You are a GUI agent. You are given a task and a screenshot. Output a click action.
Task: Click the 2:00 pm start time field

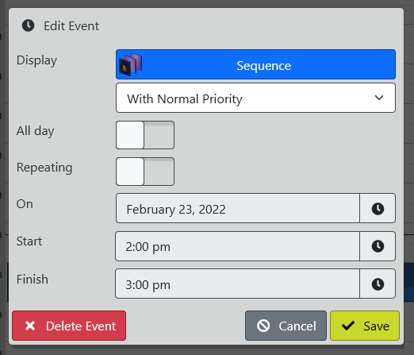click(x=237, y=246)
